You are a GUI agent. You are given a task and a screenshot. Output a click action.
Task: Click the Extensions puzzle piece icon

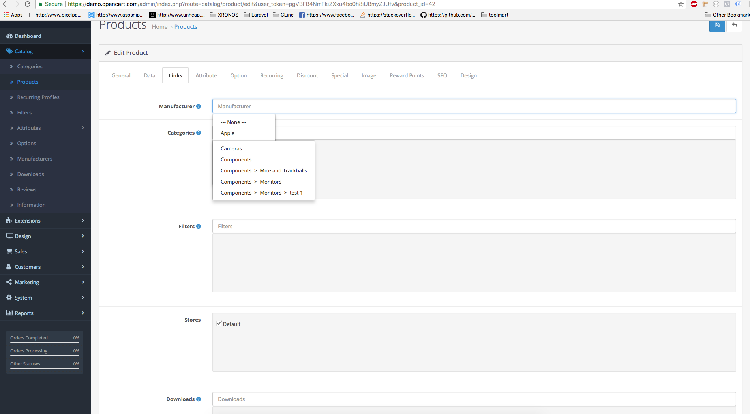tap(9, 220)
